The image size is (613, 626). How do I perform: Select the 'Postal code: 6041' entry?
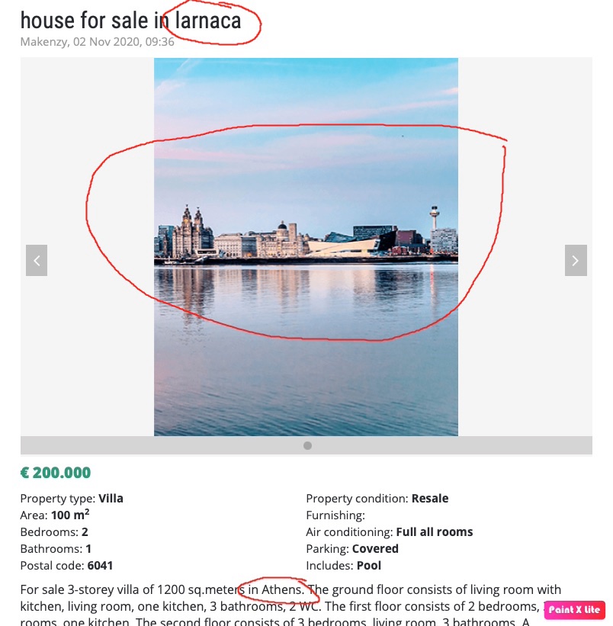66,566
